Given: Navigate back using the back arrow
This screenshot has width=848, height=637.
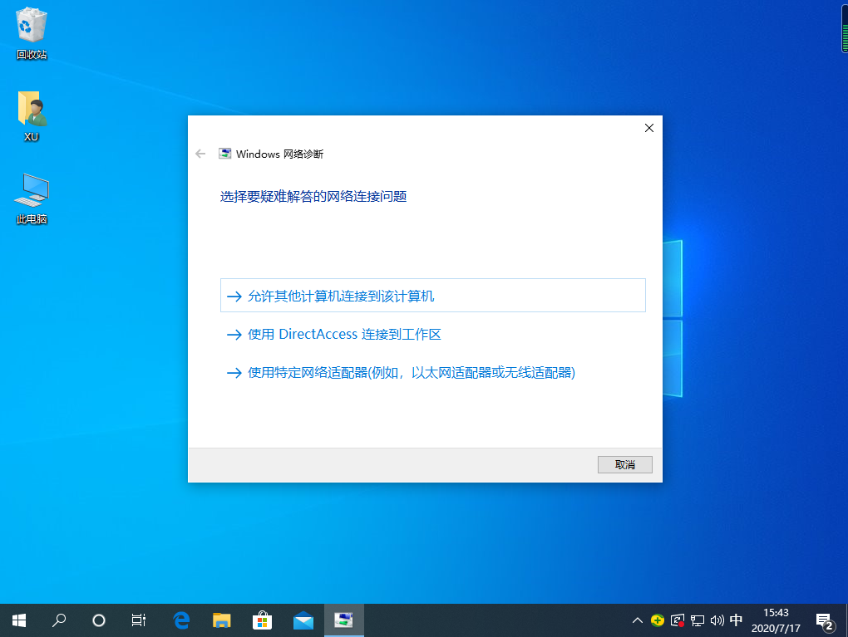Looking at the screenshot, I should [x=200, y=153].
